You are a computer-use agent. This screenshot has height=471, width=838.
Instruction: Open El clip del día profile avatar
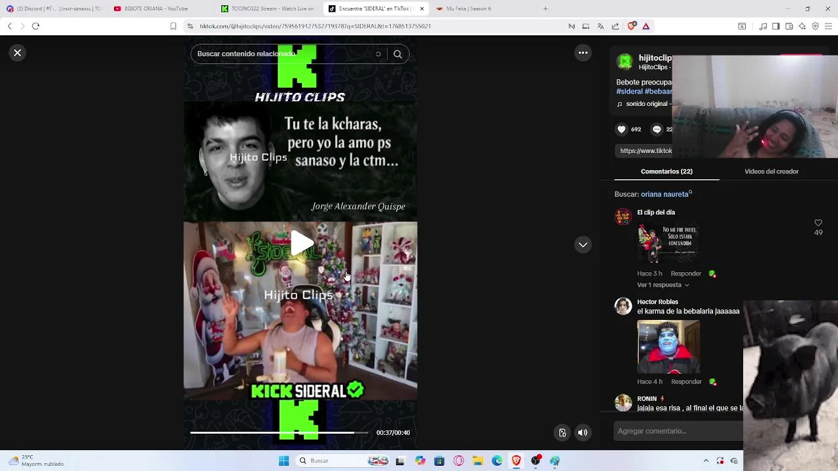point(623,217)
